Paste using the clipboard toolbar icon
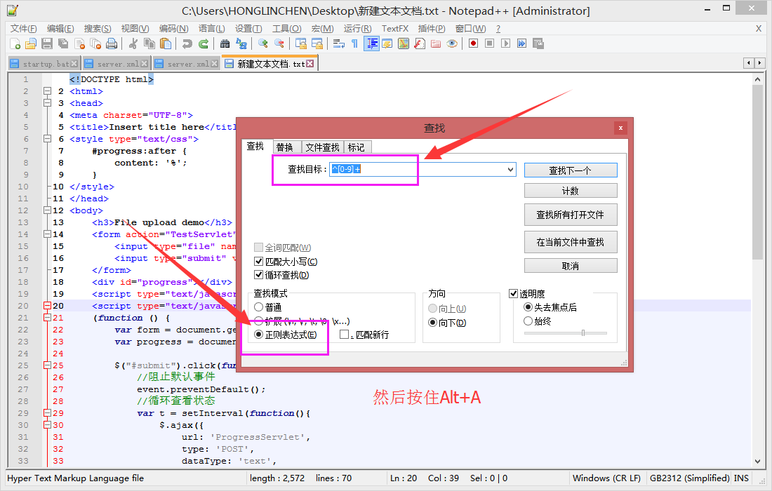The width and height of the screenshot is (772, 491). pyautogui.click(x=166, y=43)
